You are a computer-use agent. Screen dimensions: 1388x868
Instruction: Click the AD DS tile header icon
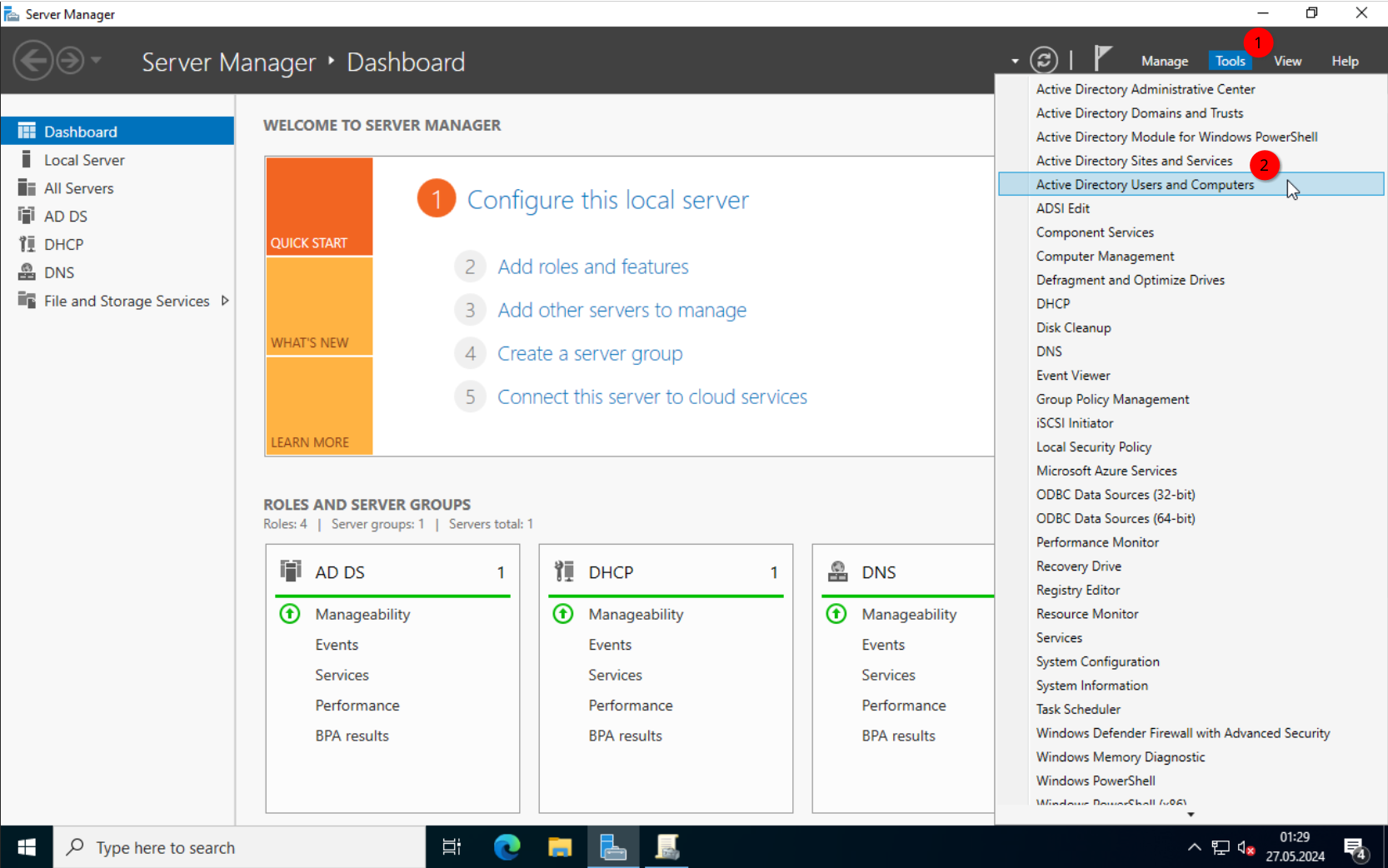point(290,571)
